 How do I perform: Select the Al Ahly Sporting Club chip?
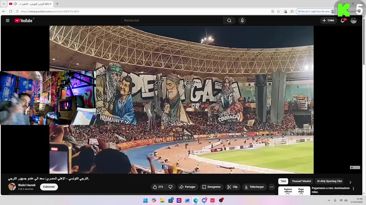330,181
